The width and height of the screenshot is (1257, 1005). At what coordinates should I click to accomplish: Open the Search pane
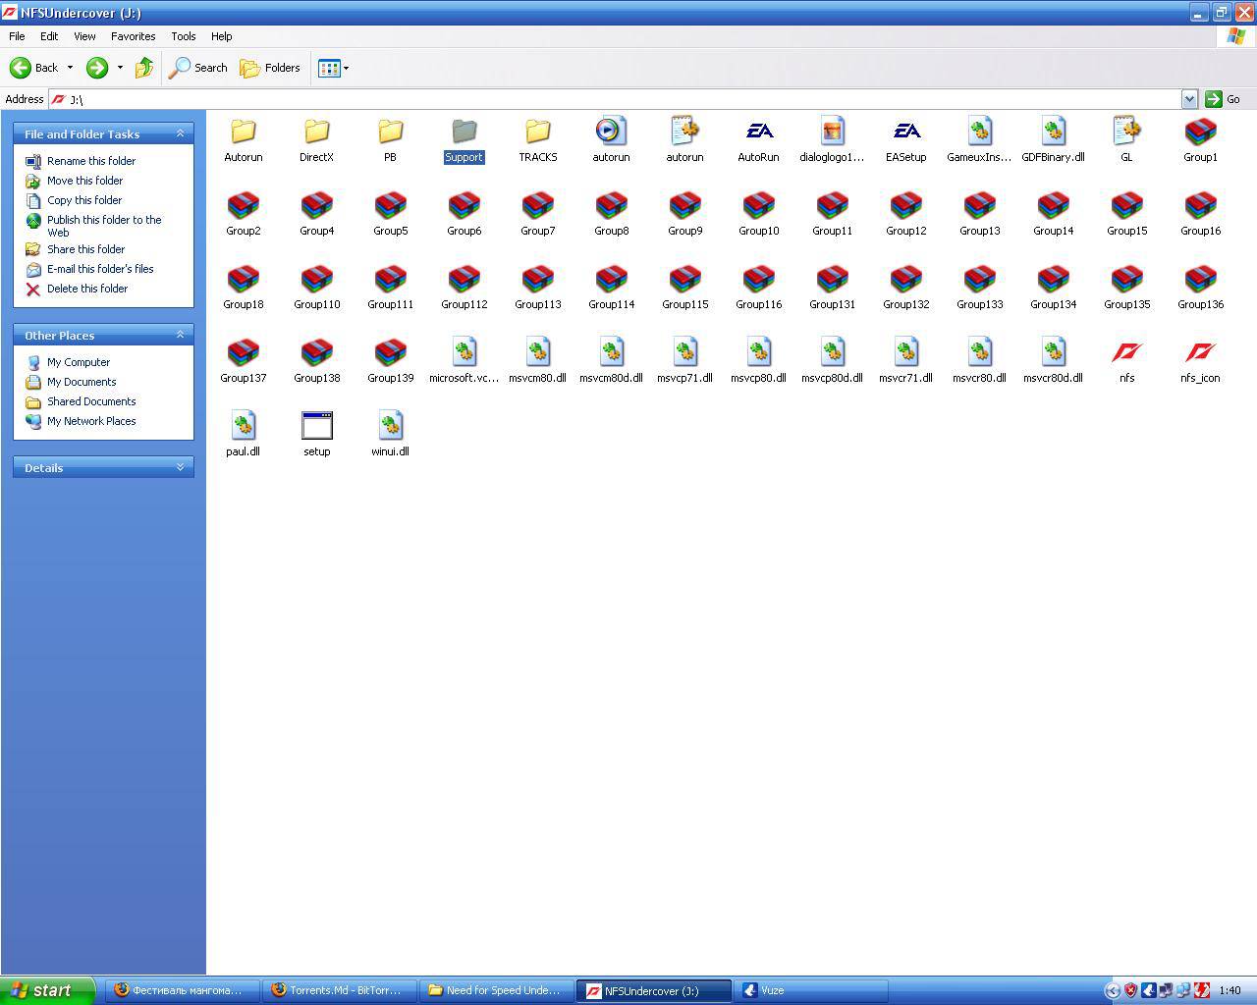198,68
